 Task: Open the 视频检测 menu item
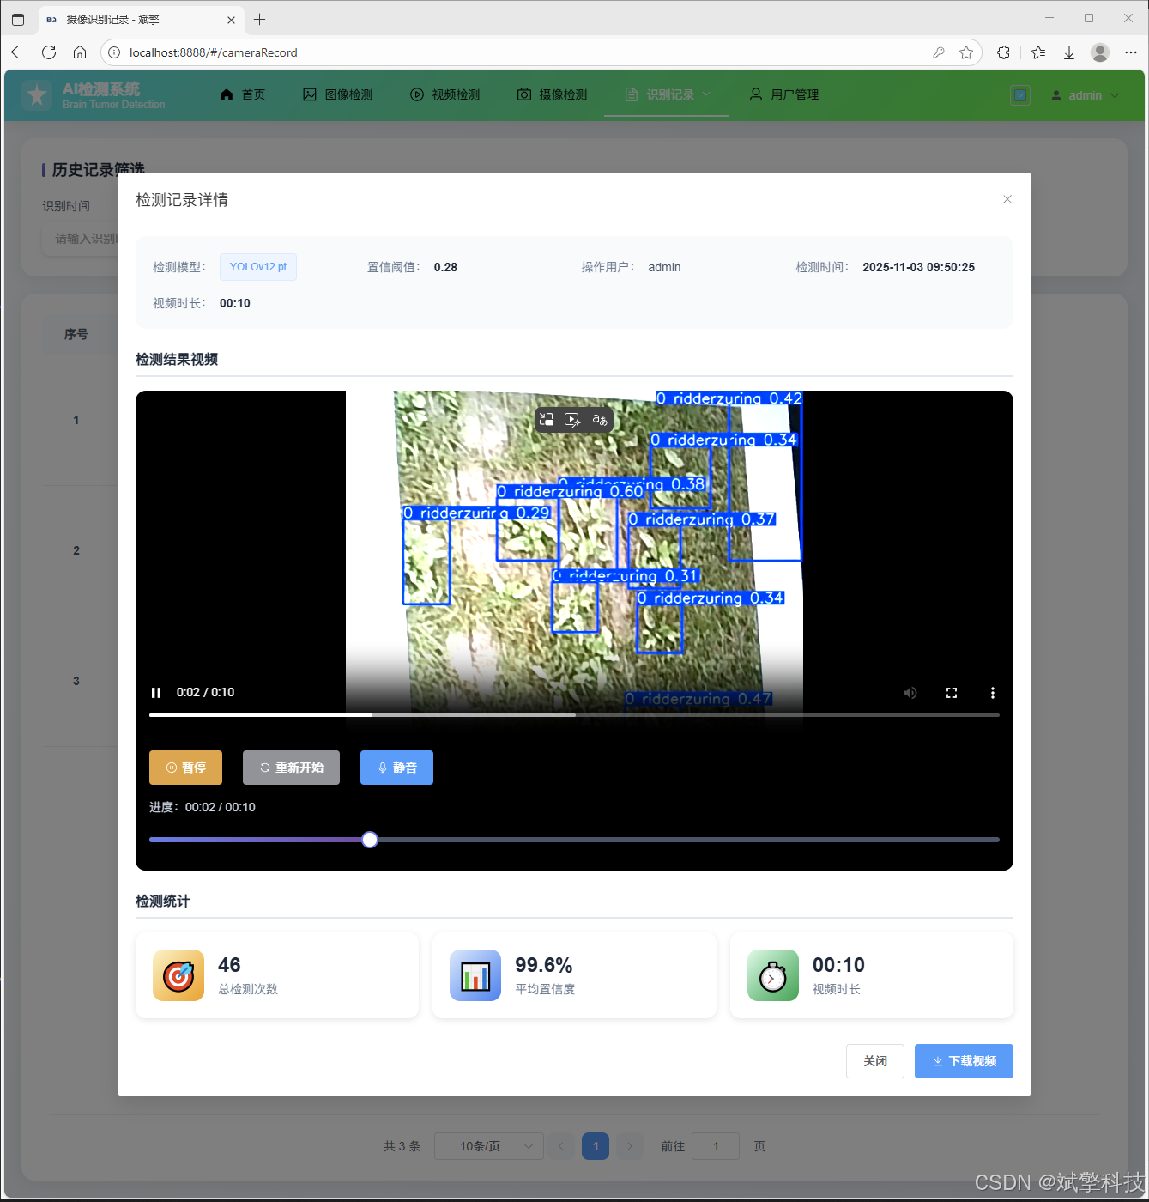pyautogui.click(x=445, y=94)
